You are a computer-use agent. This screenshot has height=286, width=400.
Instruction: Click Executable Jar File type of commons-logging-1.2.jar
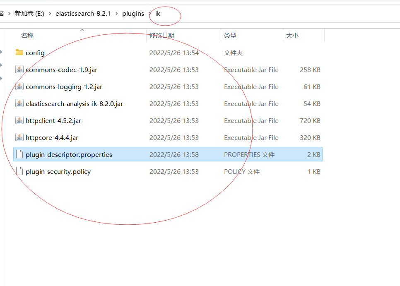251,87
